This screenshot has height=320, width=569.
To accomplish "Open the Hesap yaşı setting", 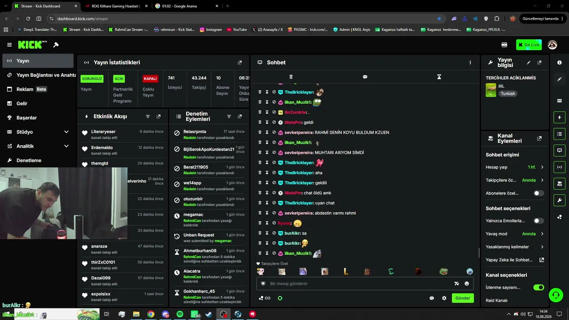I will tap(515, 167).
